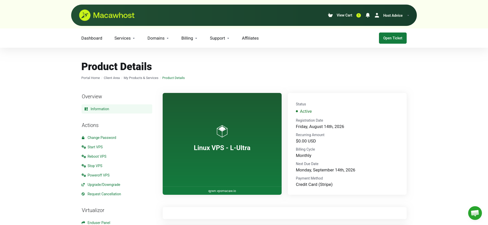Screen dimensions: 488x225
Task: Click the Friday, August 14th, 2026 date
Action: (320, 126)
